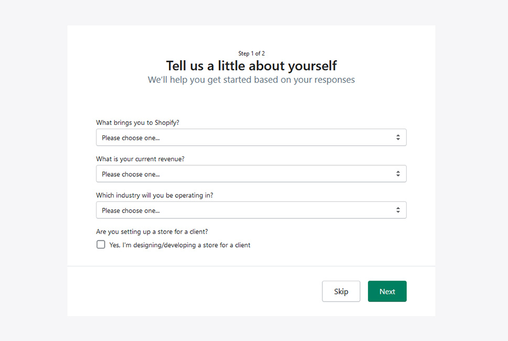Open the "What brings you to Shopify?" dropdown
Image resolution: width=508 pixels, height=341 pixels.
(251, 137)
